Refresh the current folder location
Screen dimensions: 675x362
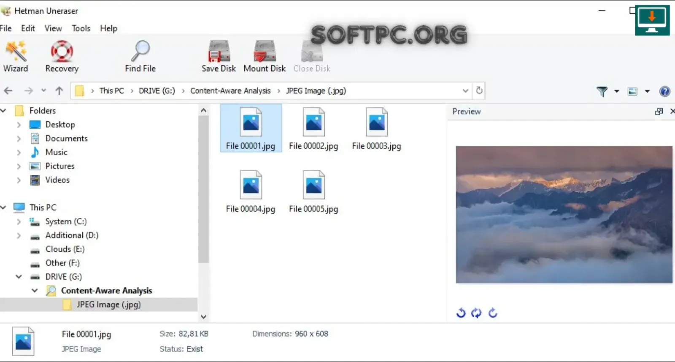coord(479,90)
